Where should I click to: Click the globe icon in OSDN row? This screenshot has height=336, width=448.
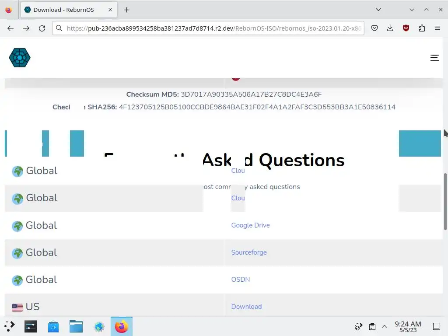(17, 280)
